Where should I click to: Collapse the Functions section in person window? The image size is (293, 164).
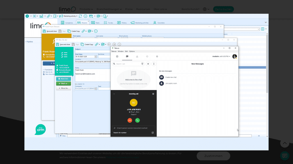48,70
